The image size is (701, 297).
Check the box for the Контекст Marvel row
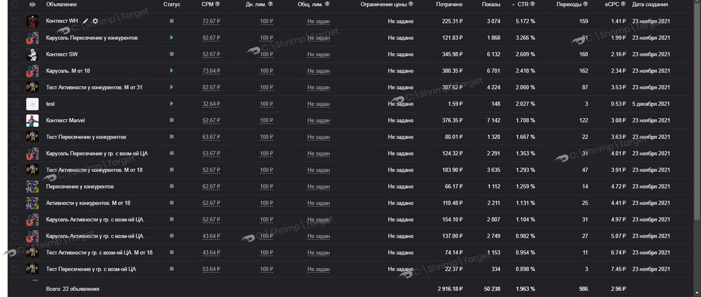click(15, 120)
